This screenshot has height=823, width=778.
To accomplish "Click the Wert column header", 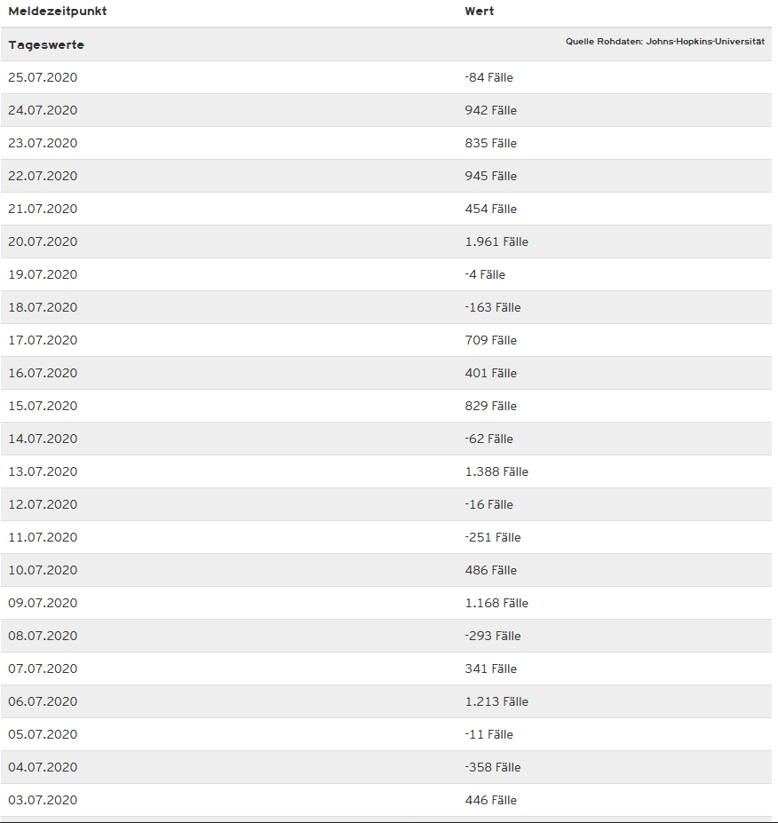I will click(480, 12).
